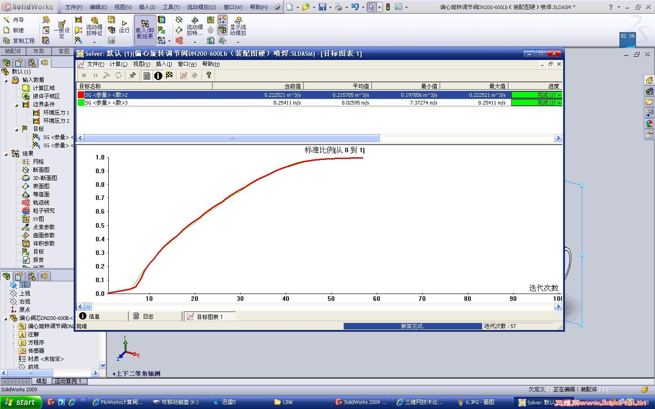Select 断面图 in results tree
The height and width of the screenshot is (409, 655).
[x=41, y=170]
